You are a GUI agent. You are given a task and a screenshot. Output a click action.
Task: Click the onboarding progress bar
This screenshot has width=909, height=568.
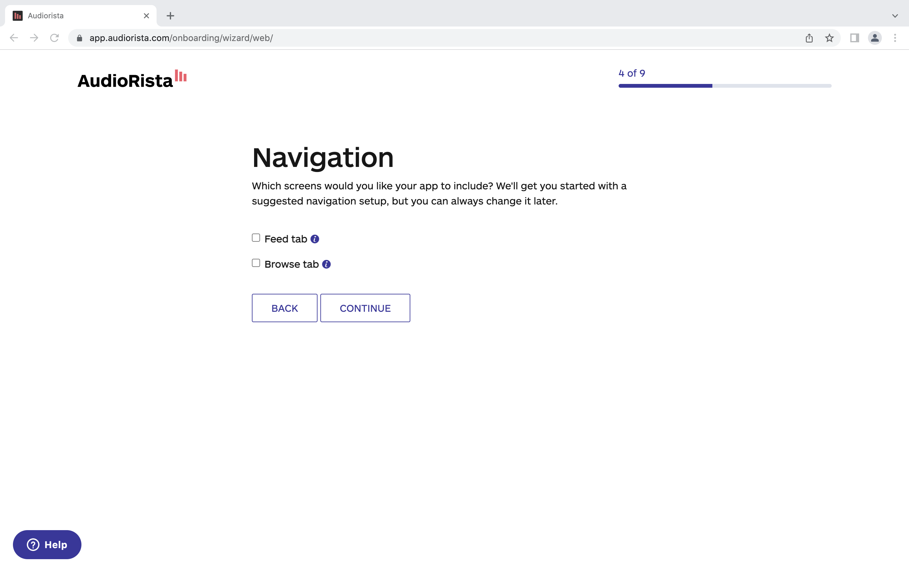(x=725, y=86)
